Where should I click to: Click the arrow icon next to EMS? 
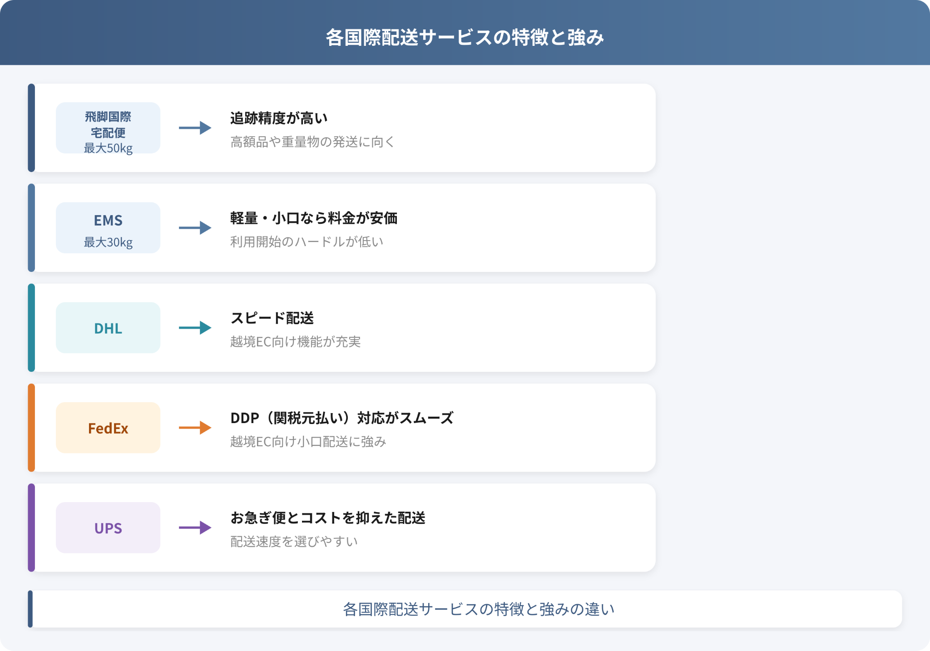195,228
